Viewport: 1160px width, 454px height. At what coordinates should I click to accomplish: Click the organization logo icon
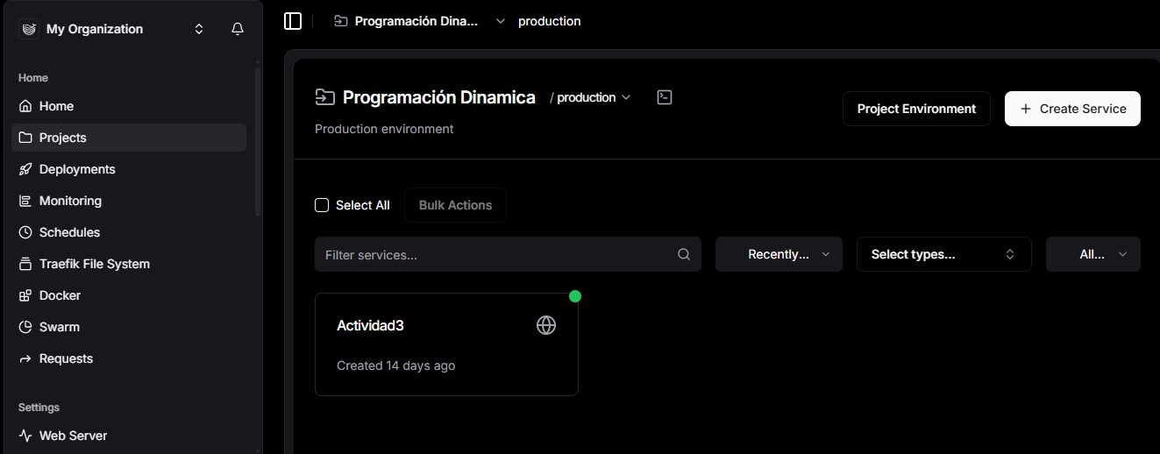tap(29, 29)
